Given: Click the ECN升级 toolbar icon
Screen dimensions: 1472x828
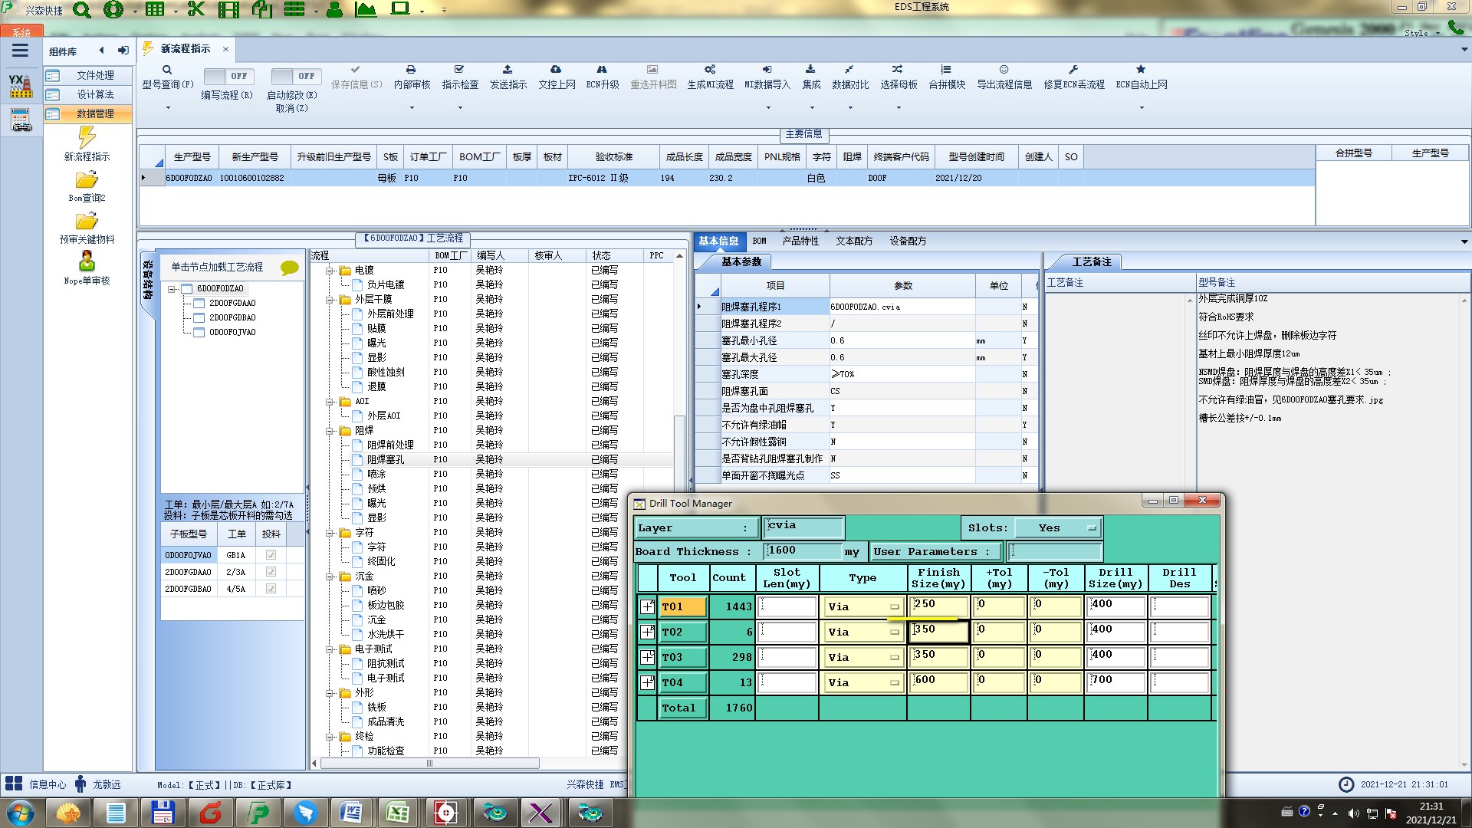Looking at the screenshot, I should pos(602,70).
